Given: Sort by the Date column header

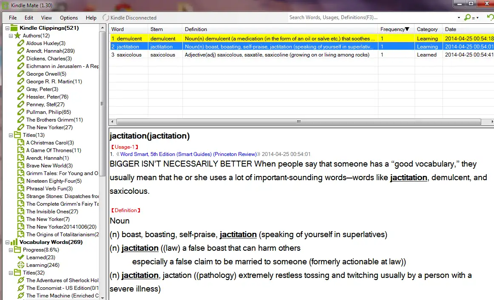Looking at the screenshot, I should (468, 29).
